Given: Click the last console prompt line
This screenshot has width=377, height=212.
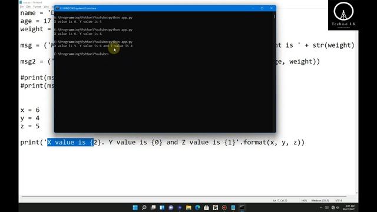Looking at the screenshot, I should pyautogui.click(x=81, y=54).
